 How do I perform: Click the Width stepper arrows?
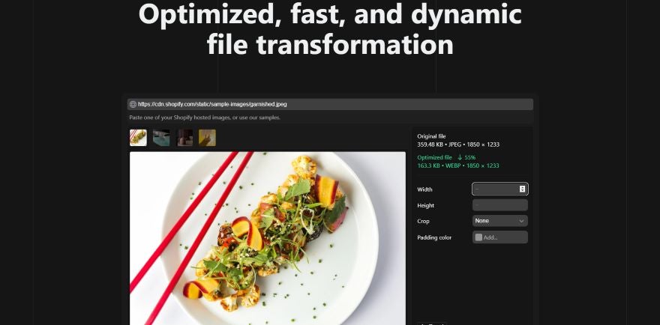(522, 189)
